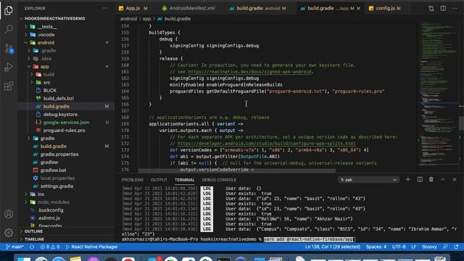Open the Extensions view
The image size is (464, 261).
[x=9, y=86]
